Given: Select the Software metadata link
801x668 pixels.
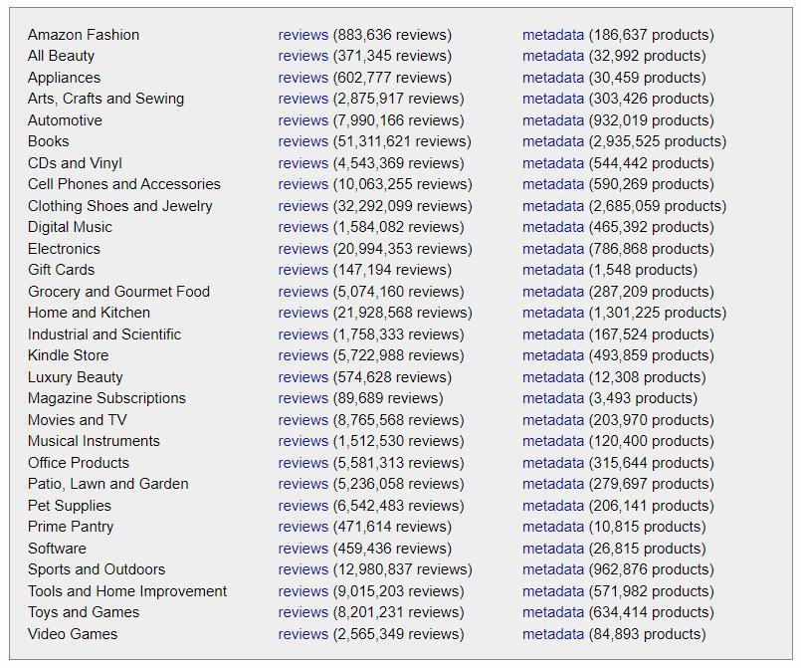Looking at the screenshot, I should [x=552, y=549].
